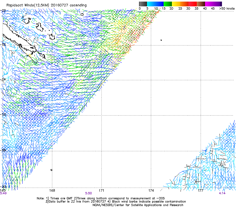Click the longitude label '168'
The image size is (236, 207).
coord(52,190)
